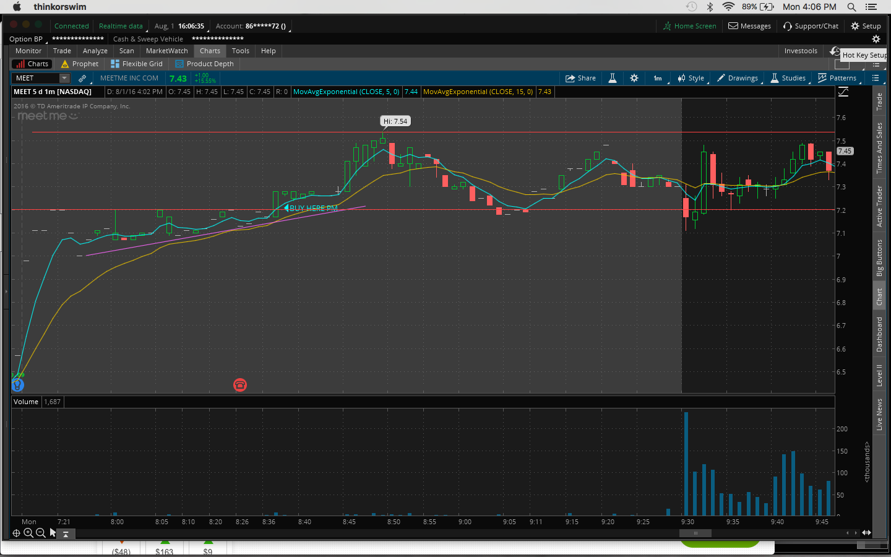Open the chart Style menu

[x=691, y=78]
